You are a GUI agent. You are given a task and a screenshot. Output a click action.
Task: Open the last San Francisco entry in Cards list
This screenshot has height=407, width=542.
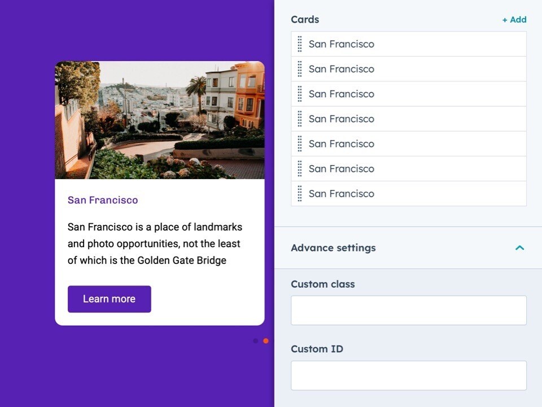click(342, 193)
